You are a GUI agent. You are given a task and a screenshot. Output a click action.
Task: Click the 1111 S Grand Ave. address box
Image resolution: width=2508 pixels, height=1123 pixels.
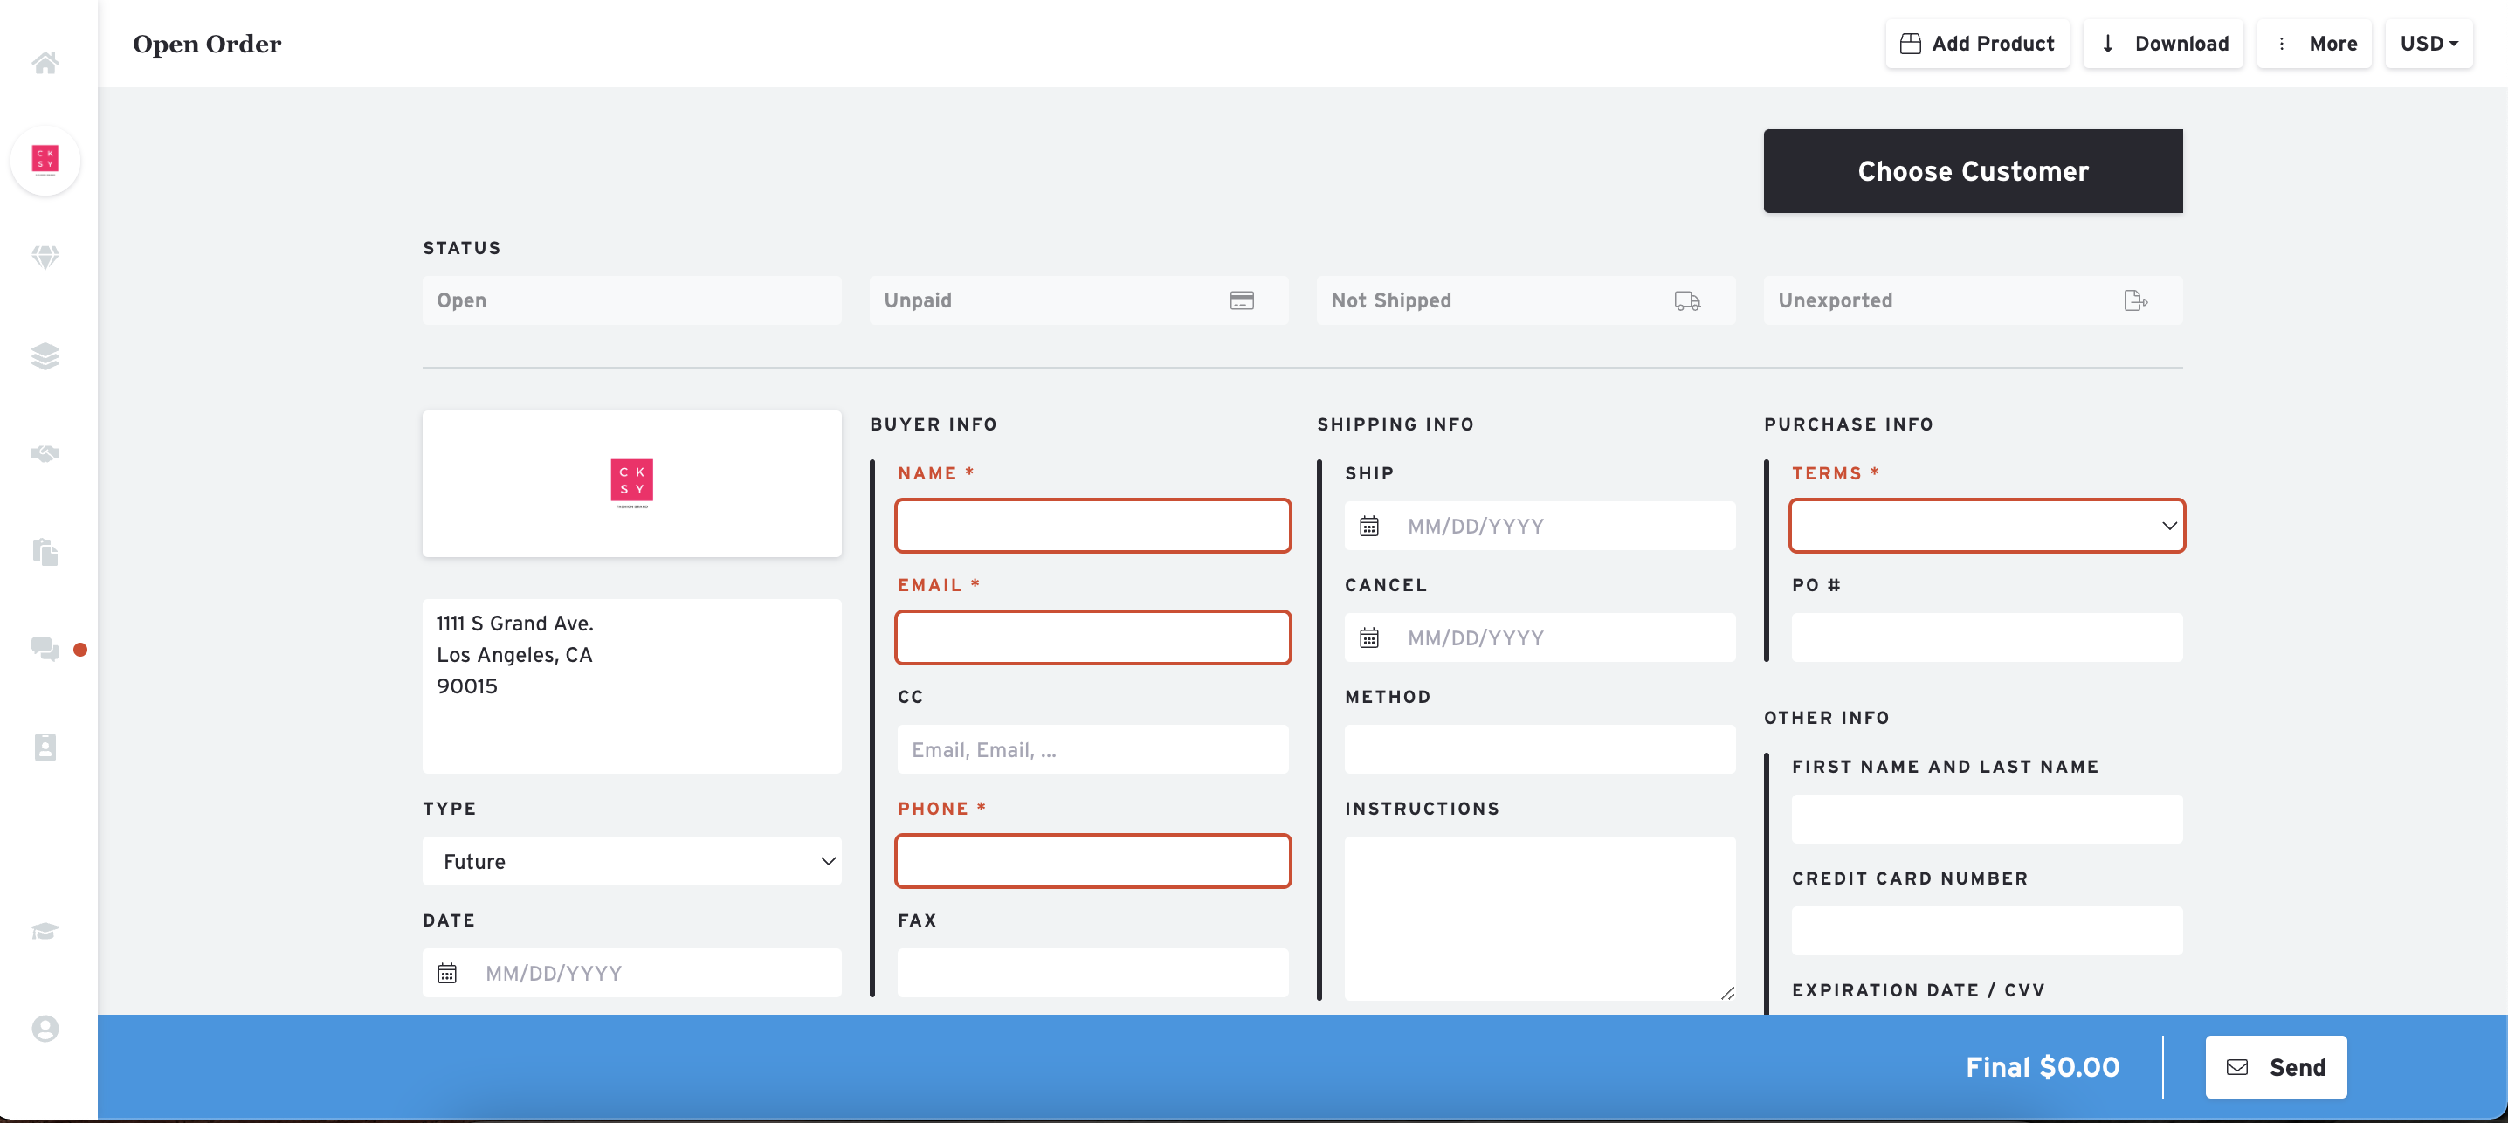click(632, 686)
